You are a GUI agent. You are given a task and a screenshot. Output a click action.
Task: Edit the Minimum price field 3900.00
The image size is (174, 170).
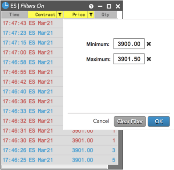pyautogui.click(x=129, y=44)
